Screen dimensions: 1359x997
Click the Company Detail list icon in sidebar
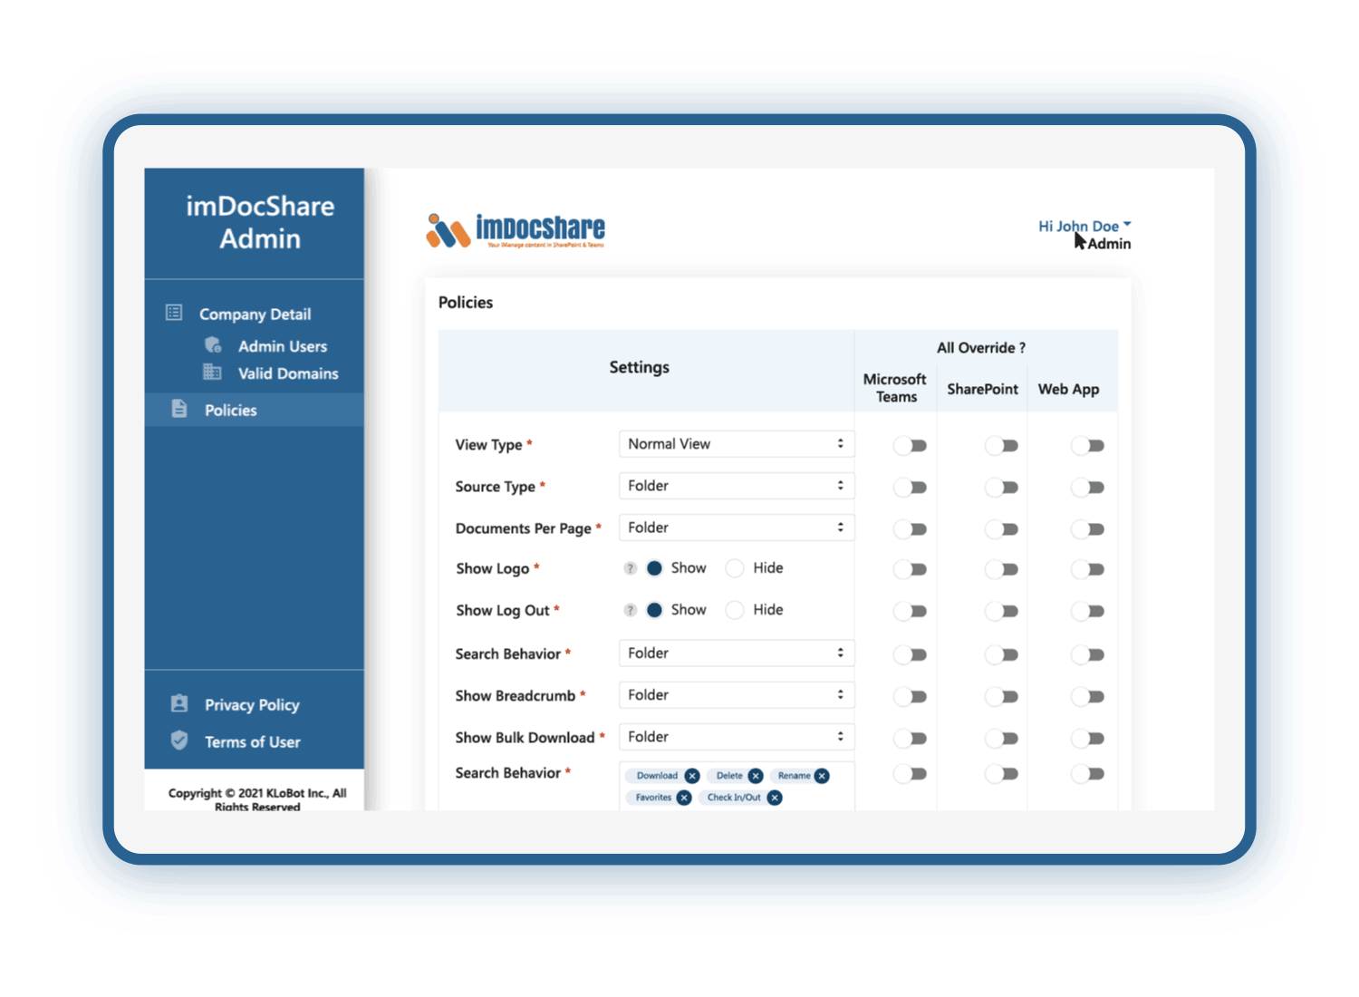174,313
